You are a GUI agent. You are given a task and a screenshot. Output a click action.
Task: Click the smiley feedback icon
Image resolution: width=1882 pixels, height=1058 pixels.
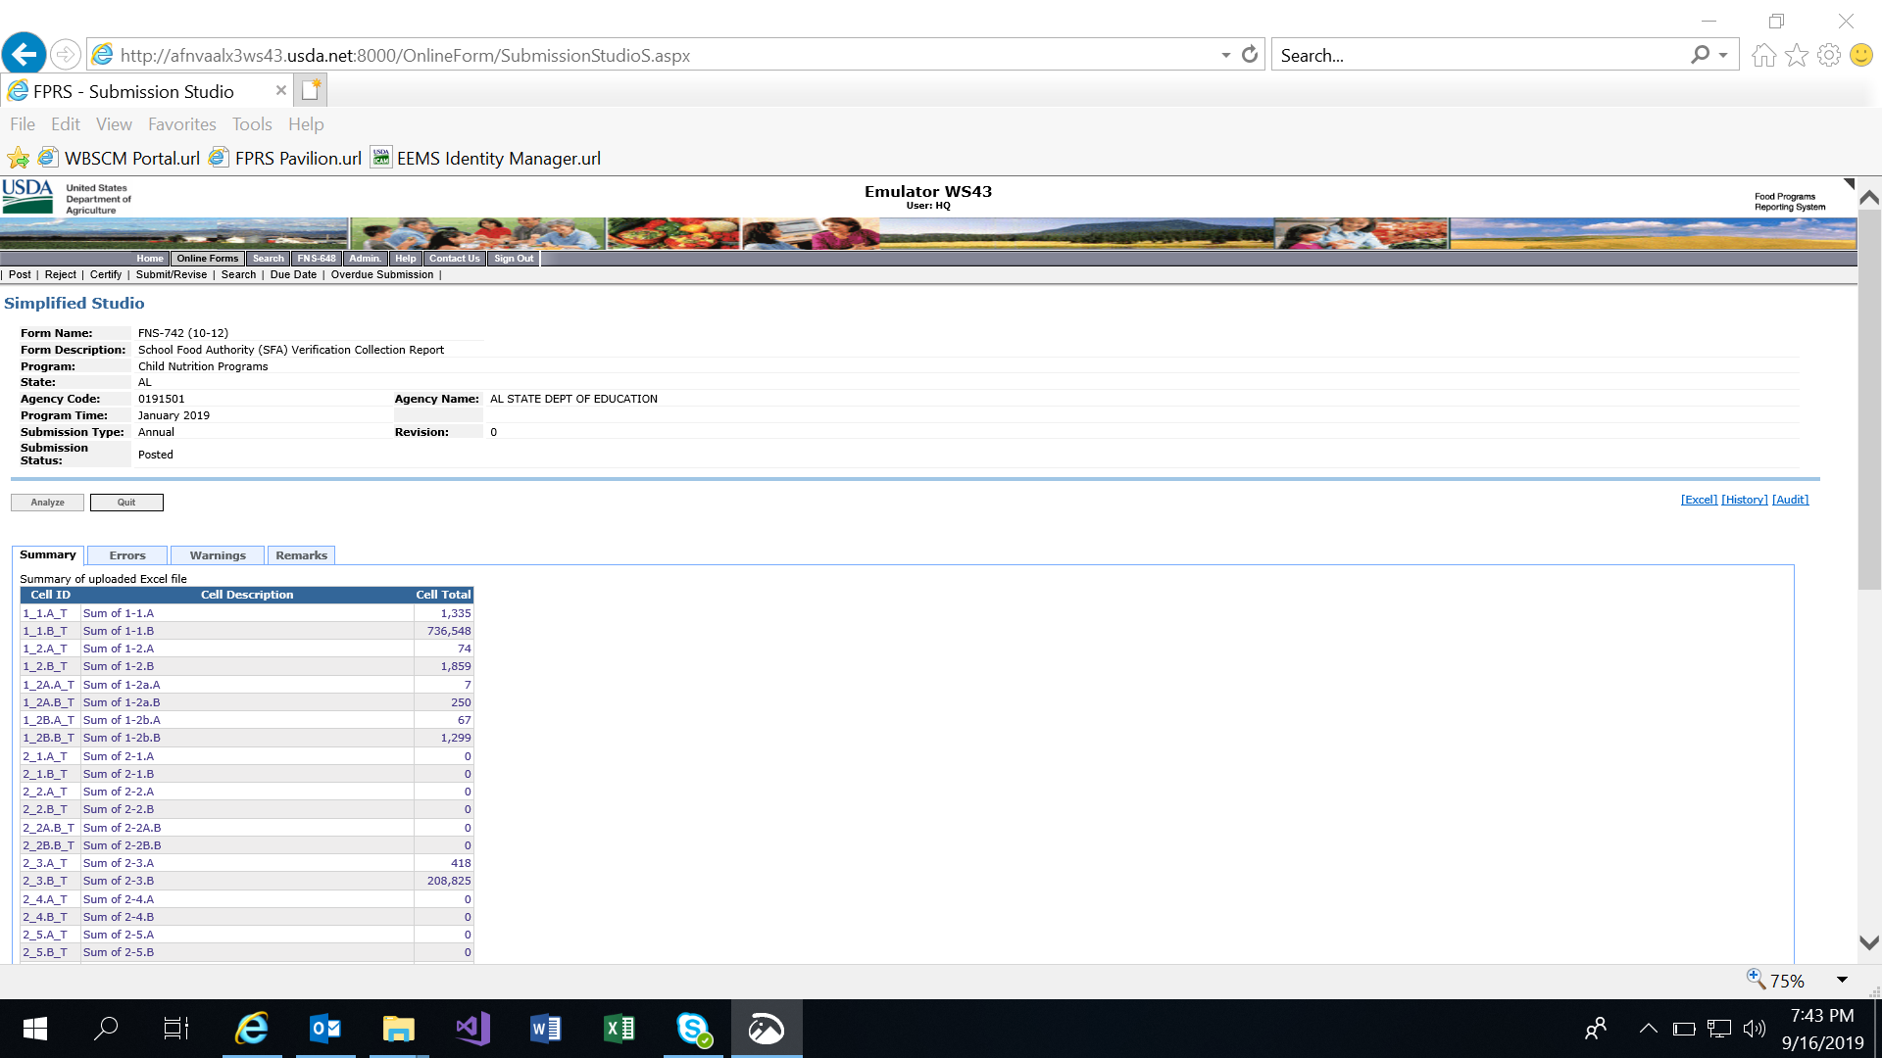coord(1860,55)
